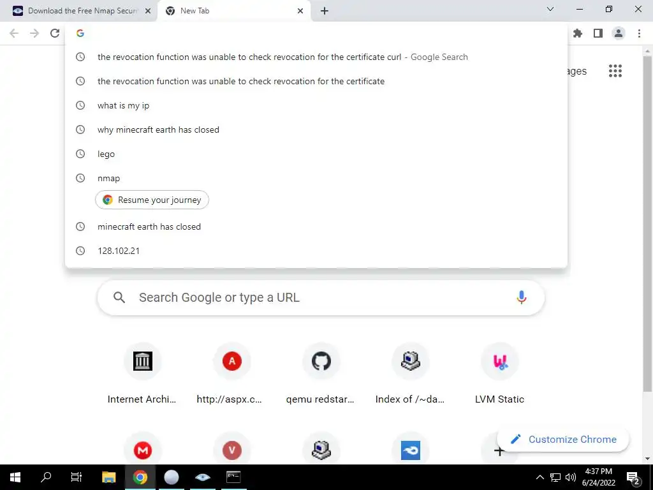Select 'minecraft earth has closed' suggestion
The image size is (653, 490).
point(316,226)
